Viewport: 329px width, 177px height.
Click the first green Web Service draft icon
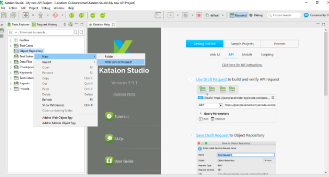click(x=72, y=15)
